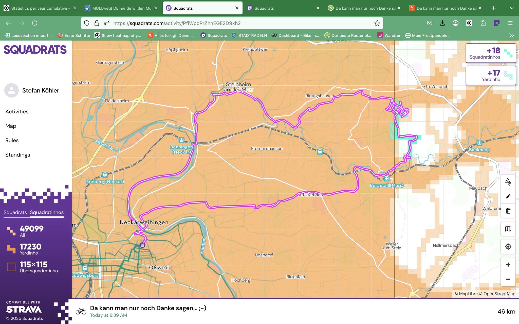Bookmark page with the star icon
Viewport: 519px width, 324px height.
[377, 23]
